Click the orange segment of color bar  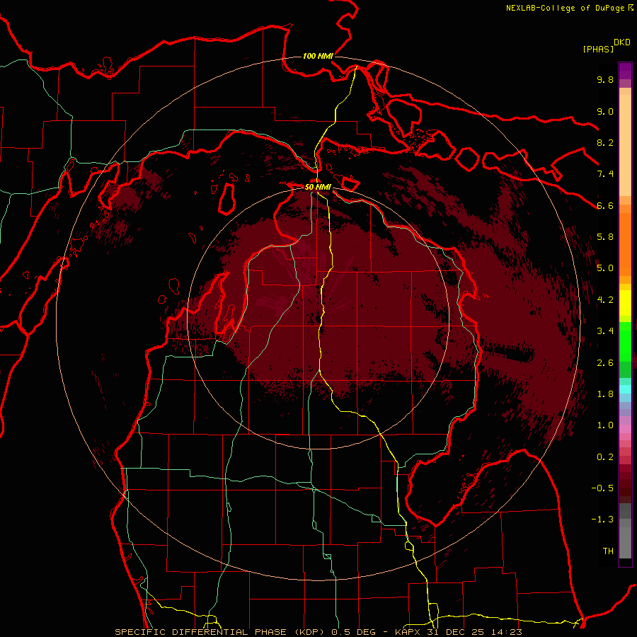pos(625,245)
